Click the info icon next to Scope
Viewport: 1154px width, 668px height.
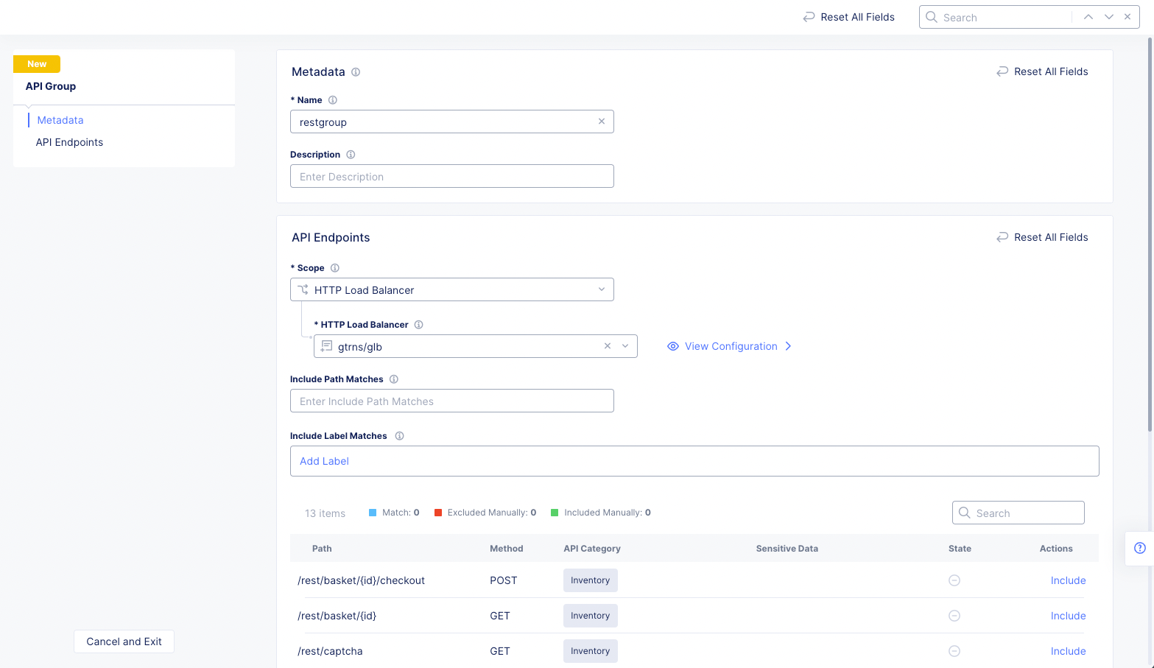click(335, 267)
